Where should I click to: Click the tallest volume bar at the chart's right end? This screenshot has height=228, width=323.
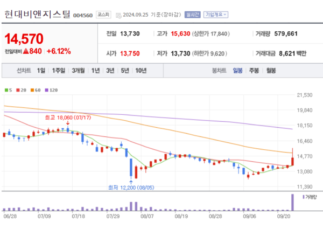click(x=292, y=202)
